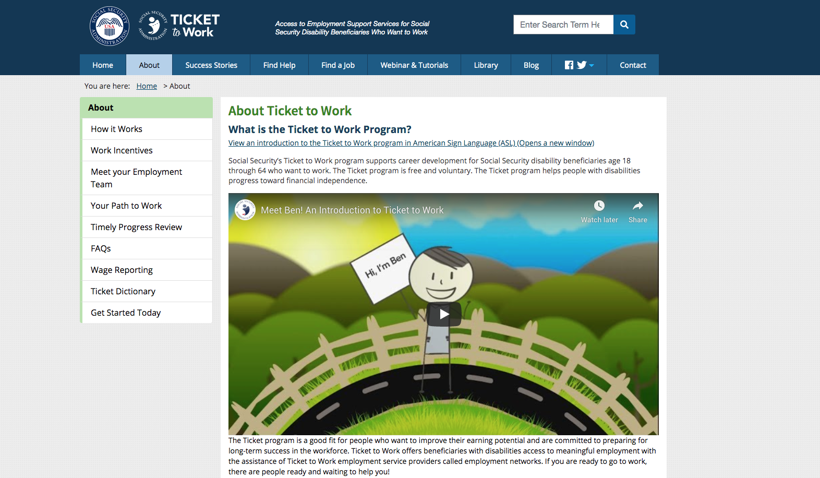The width and height of the screenshot is (820, 478).
Task: Open the ASL introduction video link
Action: click(x=411, y=143)
